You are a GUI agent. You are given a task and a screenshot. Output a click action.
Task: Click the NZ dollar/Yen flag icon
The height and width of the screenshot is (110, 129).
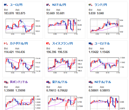coord(48,5)
